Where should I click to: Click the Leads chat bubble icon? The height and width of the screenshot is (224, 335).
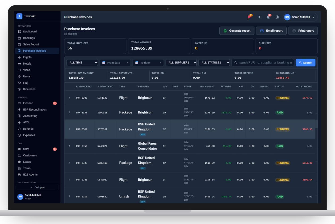tap(19, 162)
